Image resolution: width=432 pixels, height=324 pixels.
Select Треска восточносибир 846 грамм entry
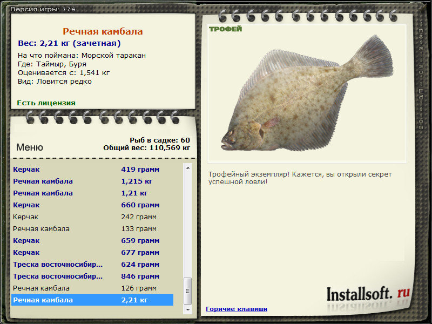point(92,276)
